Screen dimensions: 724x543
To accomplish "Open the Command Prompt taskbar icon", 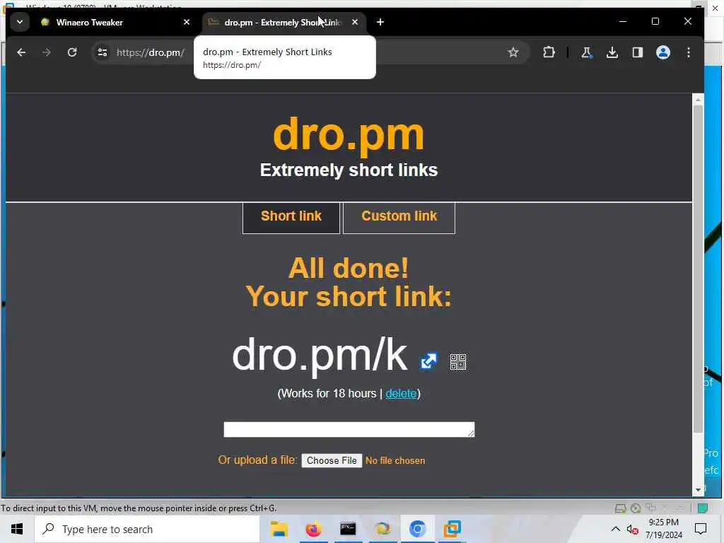I will (x=348, y=529).
